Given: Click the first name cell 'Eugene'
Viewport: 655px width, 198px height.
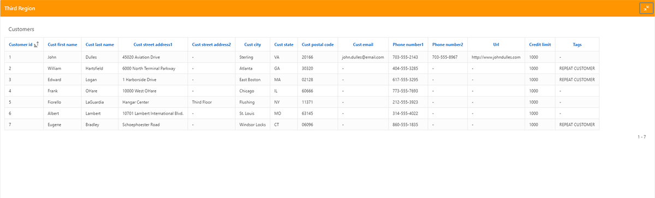Looking at the screenshot, I should tap(55, 124).
